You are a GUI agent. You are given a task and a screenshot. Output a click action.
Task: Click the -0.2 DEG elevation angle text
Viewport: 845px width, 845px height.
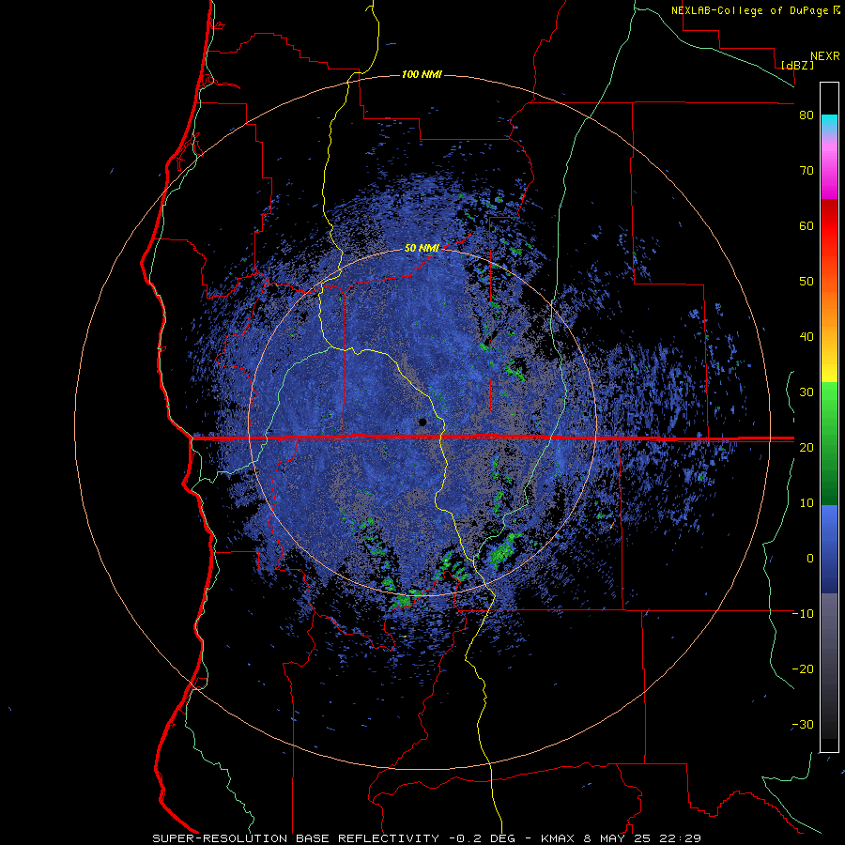coord(482,838)
